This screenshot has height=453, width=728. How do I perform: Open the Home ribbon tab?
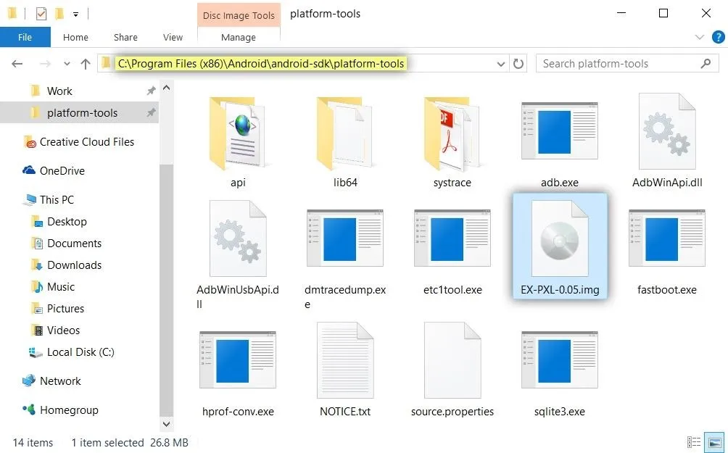point(75,37)
